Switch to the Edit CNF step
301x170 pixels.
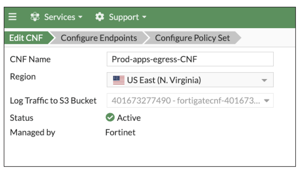[x=27, y=38]
